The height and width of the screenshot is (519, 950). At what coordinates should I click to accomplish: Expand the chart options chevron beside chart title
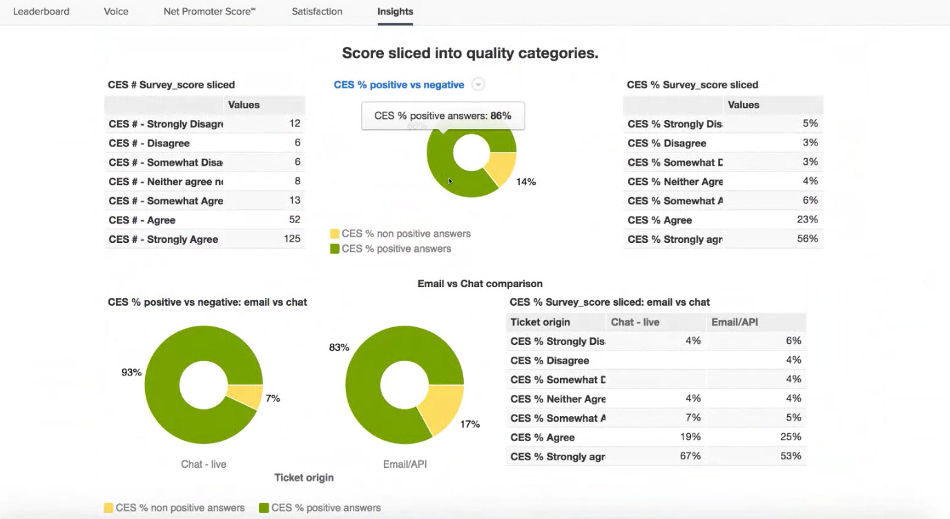pyautogui.click(x=478, y=84)
